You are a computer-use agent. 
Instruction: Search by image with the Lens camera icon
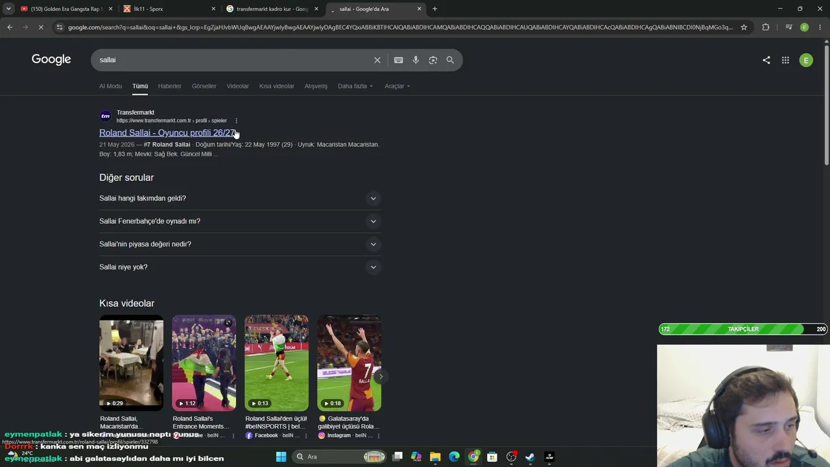pyautogui.click(x=433, y=60)
